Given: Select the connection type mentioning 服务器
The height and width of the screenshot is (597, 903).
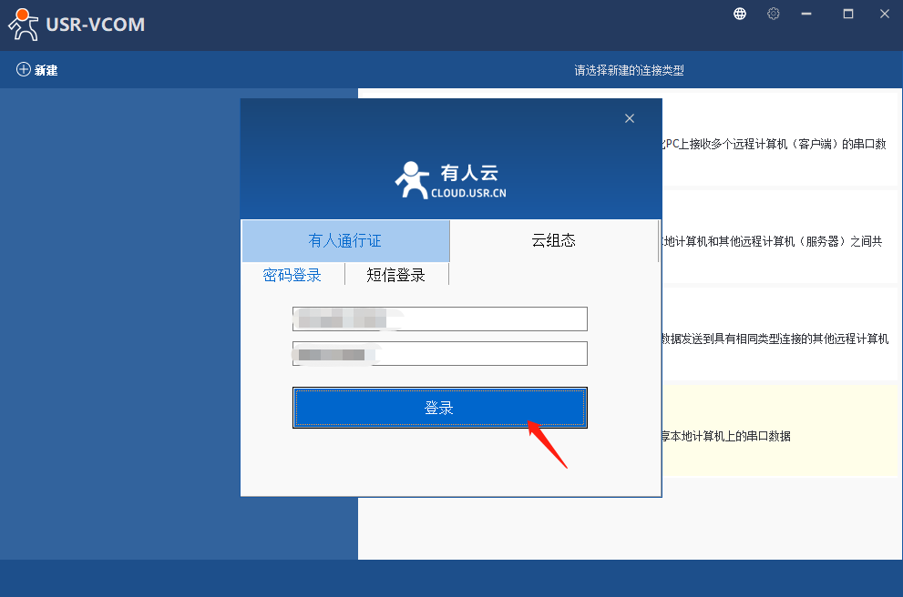Looking at the screenshot, I should click(775, 241).
